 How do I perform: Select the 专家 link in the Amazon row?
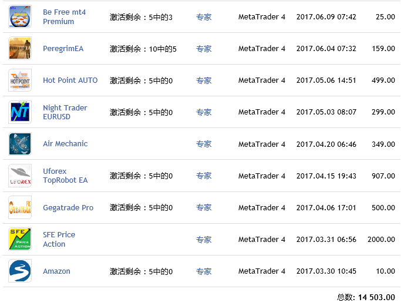pyautogui.click(x=204, y=271)
